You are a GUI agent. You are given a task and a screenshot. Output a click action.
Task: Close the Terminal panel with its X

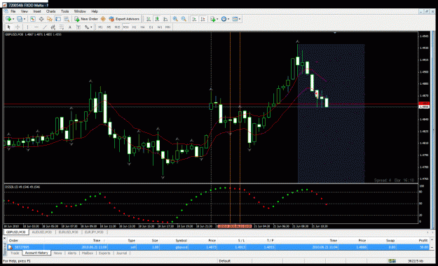[4, 239]
